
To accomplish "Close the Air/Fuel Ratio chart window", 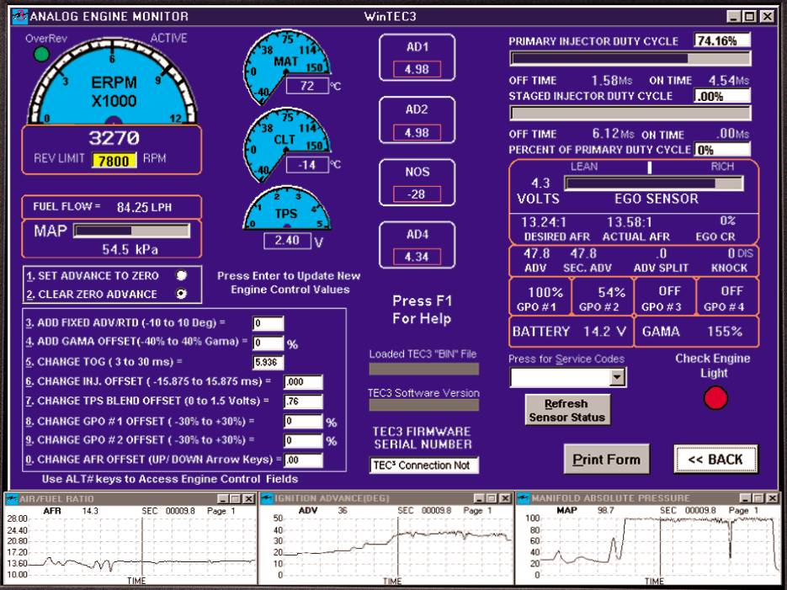I will click(x=248, y=499).
